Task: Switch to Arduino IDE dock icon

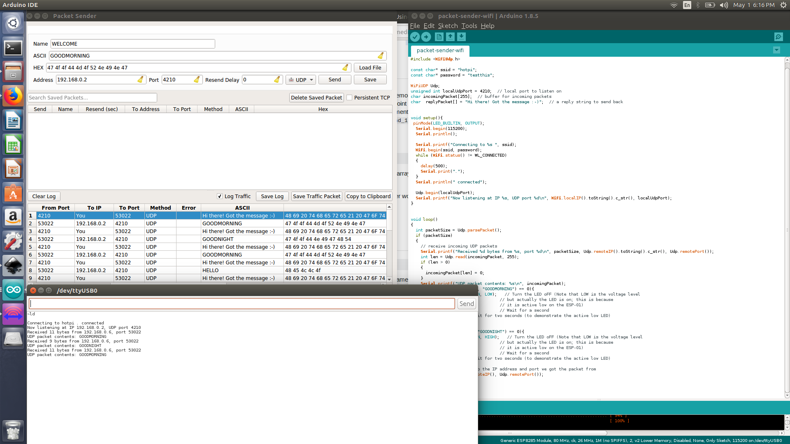Action: point(13,290)
